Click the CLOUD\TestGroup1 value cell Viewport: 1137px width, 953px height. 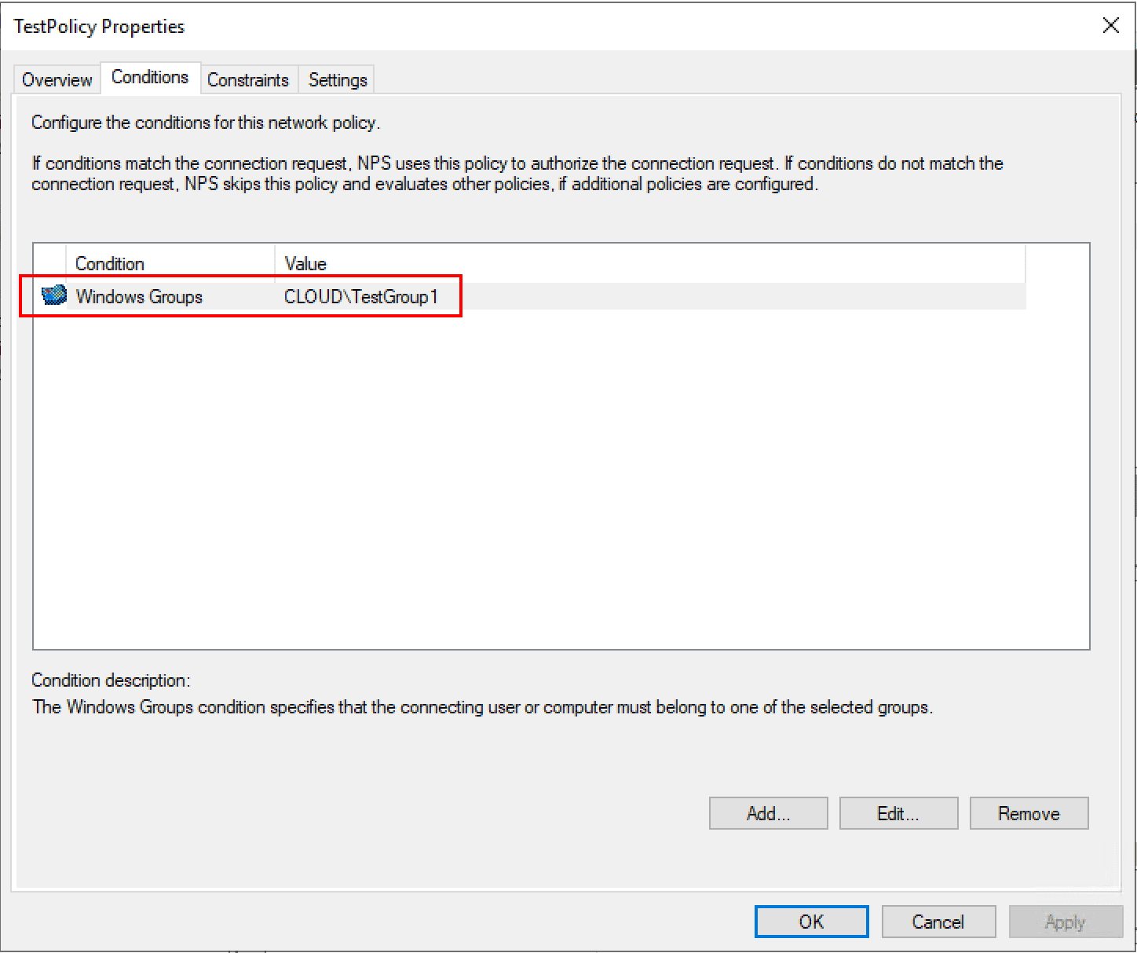pyautogui.click(x=361, y=297)
